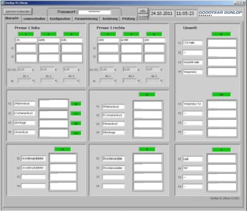Select the Parametrierung tab
Viewport: 247px width, 211px height.
click(86, 19)
